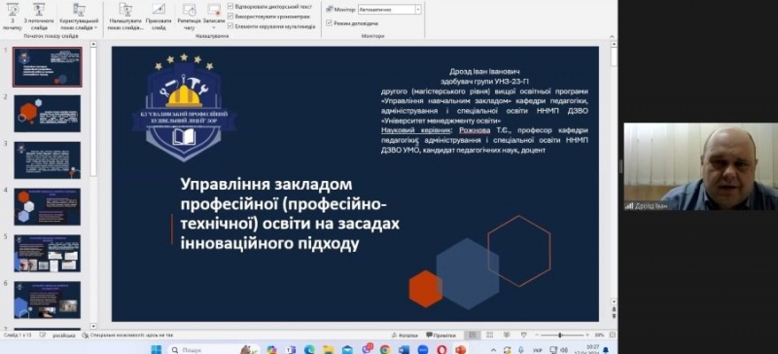Toggle 'Використовувати хронометраж' checkbox
The height and width of the screenshot is (354, 778).
(230, 16)
